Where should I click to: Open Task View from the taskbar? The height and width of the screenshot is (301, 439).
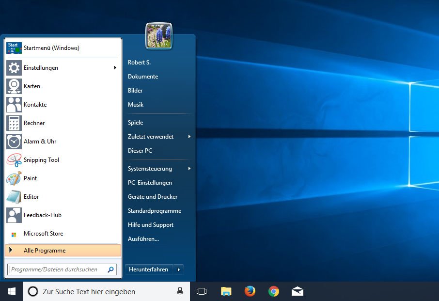pyautogui.click(x=202, y=291)
